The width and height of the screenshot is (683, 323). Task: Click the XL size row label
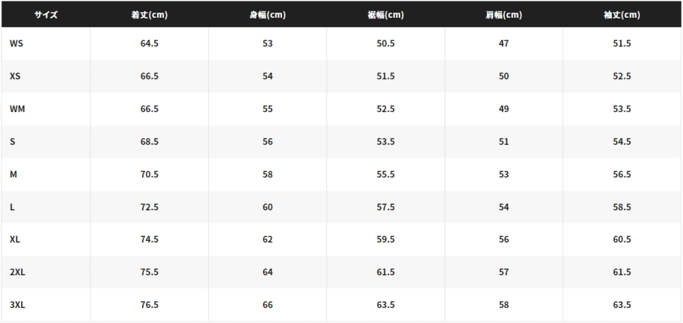(15, 240)
